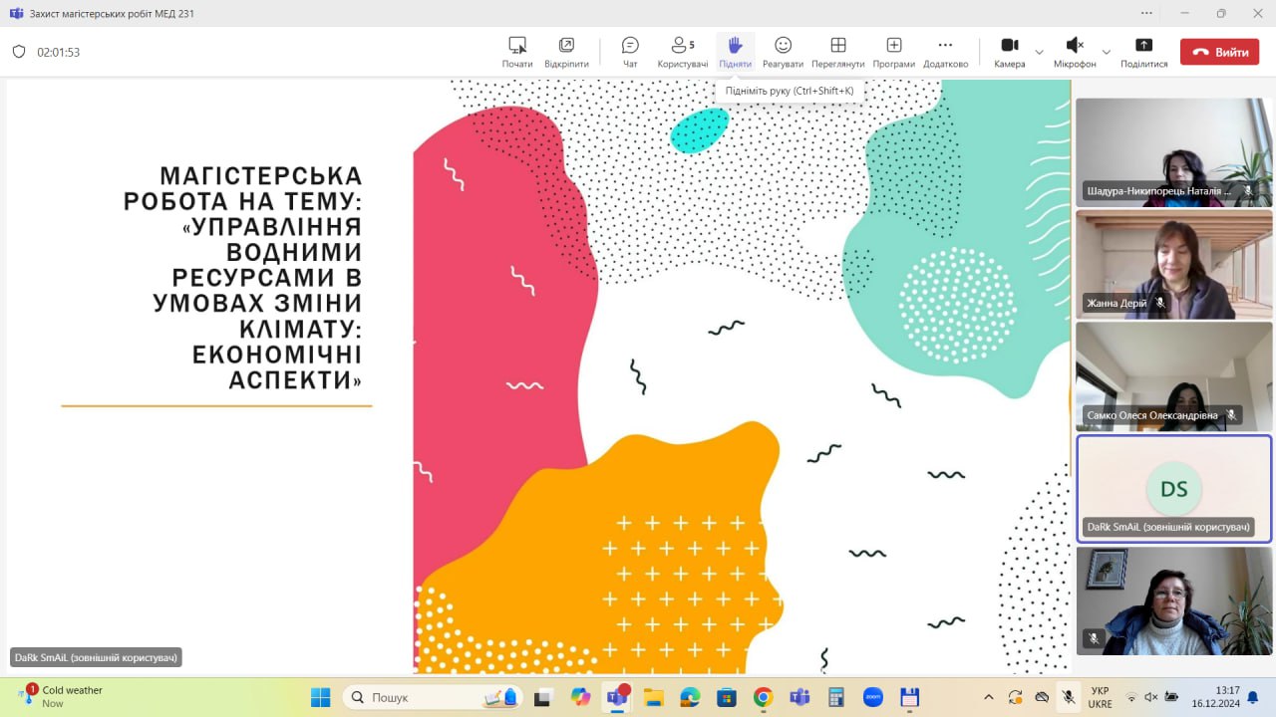Screen dimensions: 1276x717
Task: Open the Переглянути view options
Action: pos(837,52)
